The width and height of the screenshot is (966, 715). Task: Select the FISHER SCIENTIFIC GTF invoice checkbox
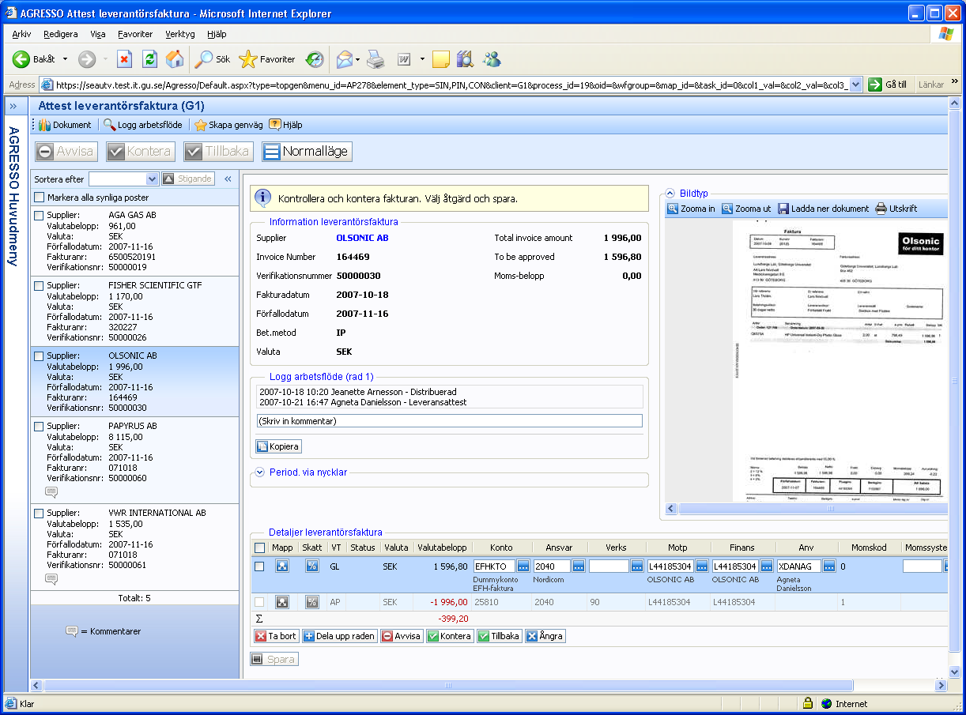40,285
